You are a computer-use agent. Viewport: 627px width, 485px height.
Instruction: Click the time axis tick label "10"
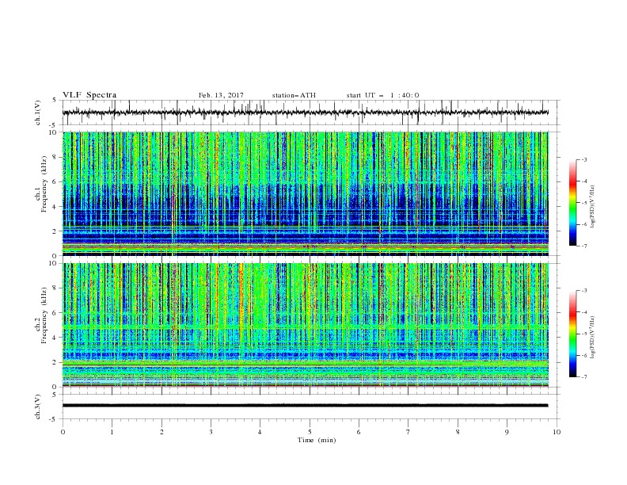click(557, 432)
